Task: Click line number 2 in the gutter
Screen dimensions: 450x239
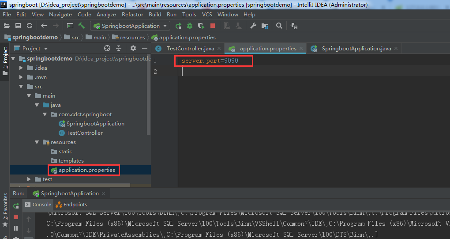Action: tap(155, 72)
